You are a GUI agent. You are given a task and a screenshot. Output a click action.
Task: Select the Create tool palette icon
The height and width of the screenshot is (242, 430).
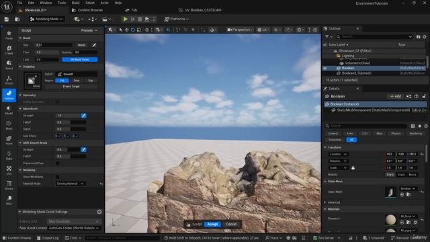tap(9, 50)
